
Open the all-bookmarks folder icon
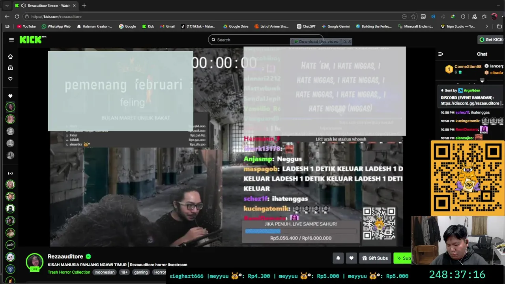click(499, 26)
